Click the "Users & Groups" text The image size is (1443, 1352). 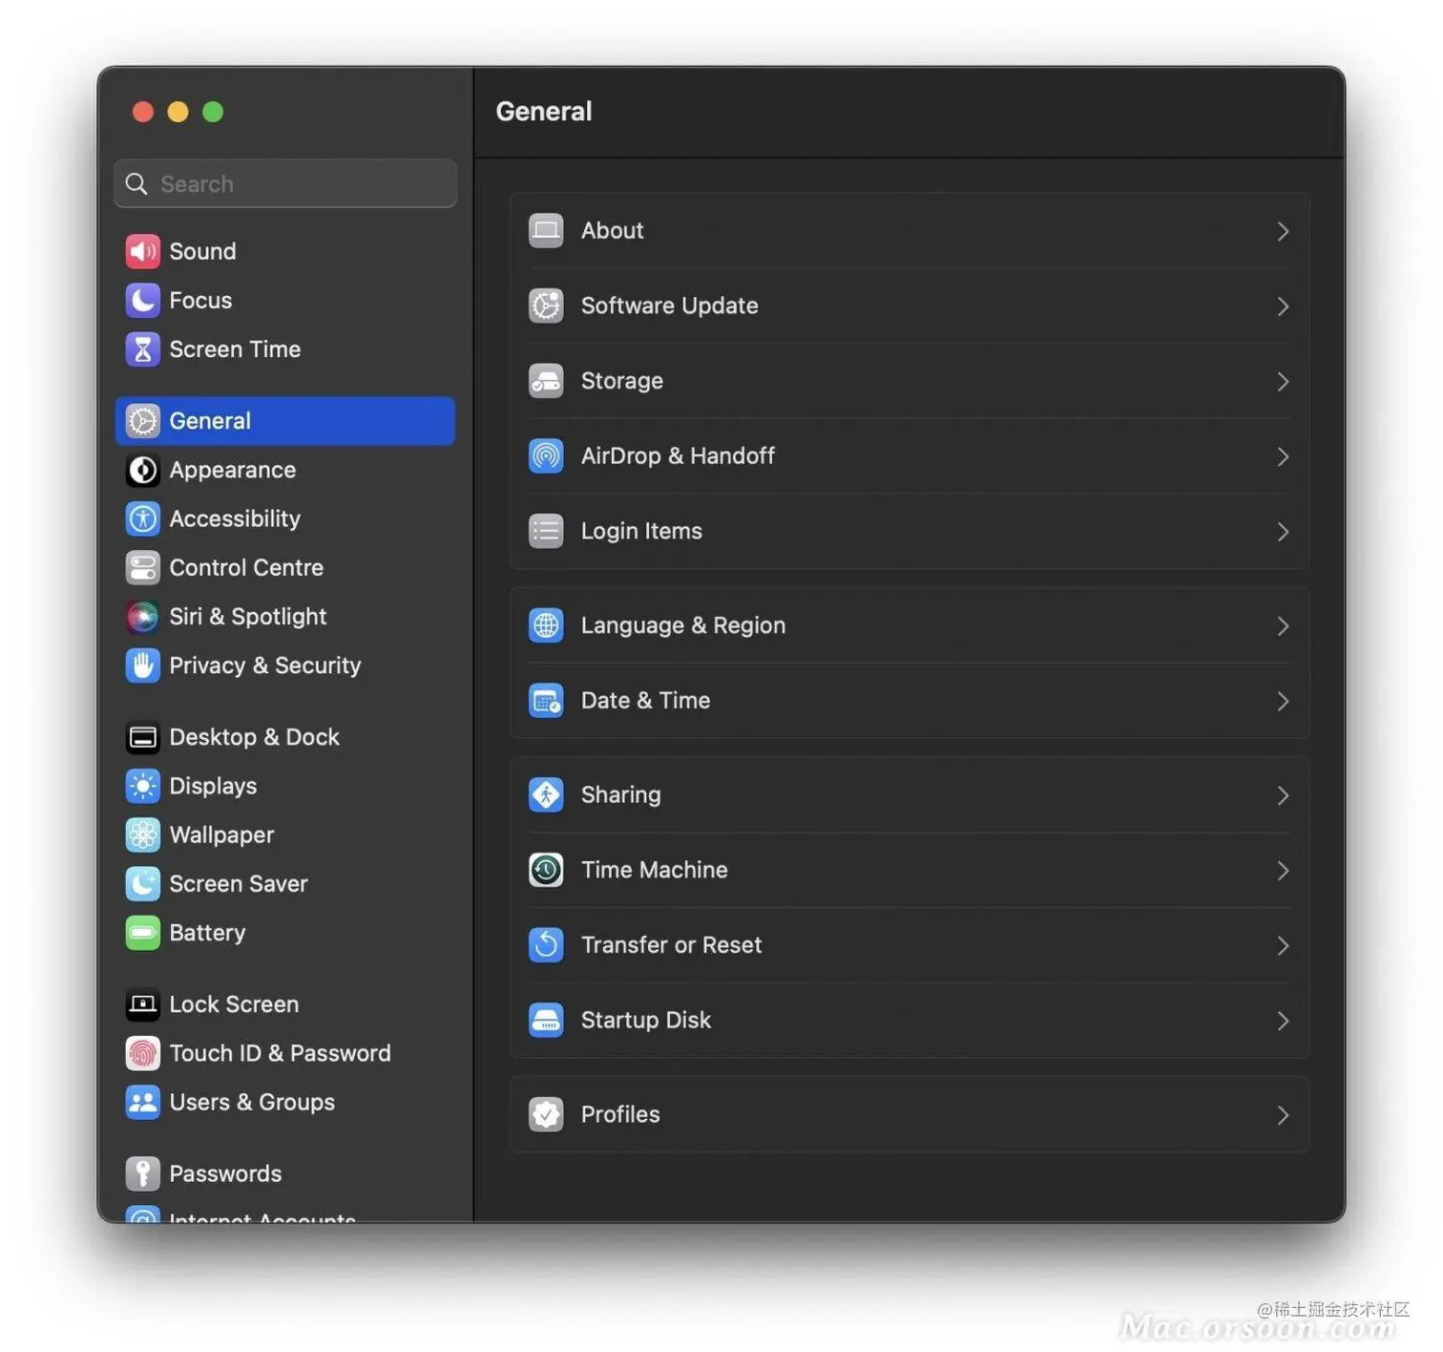252,1102
